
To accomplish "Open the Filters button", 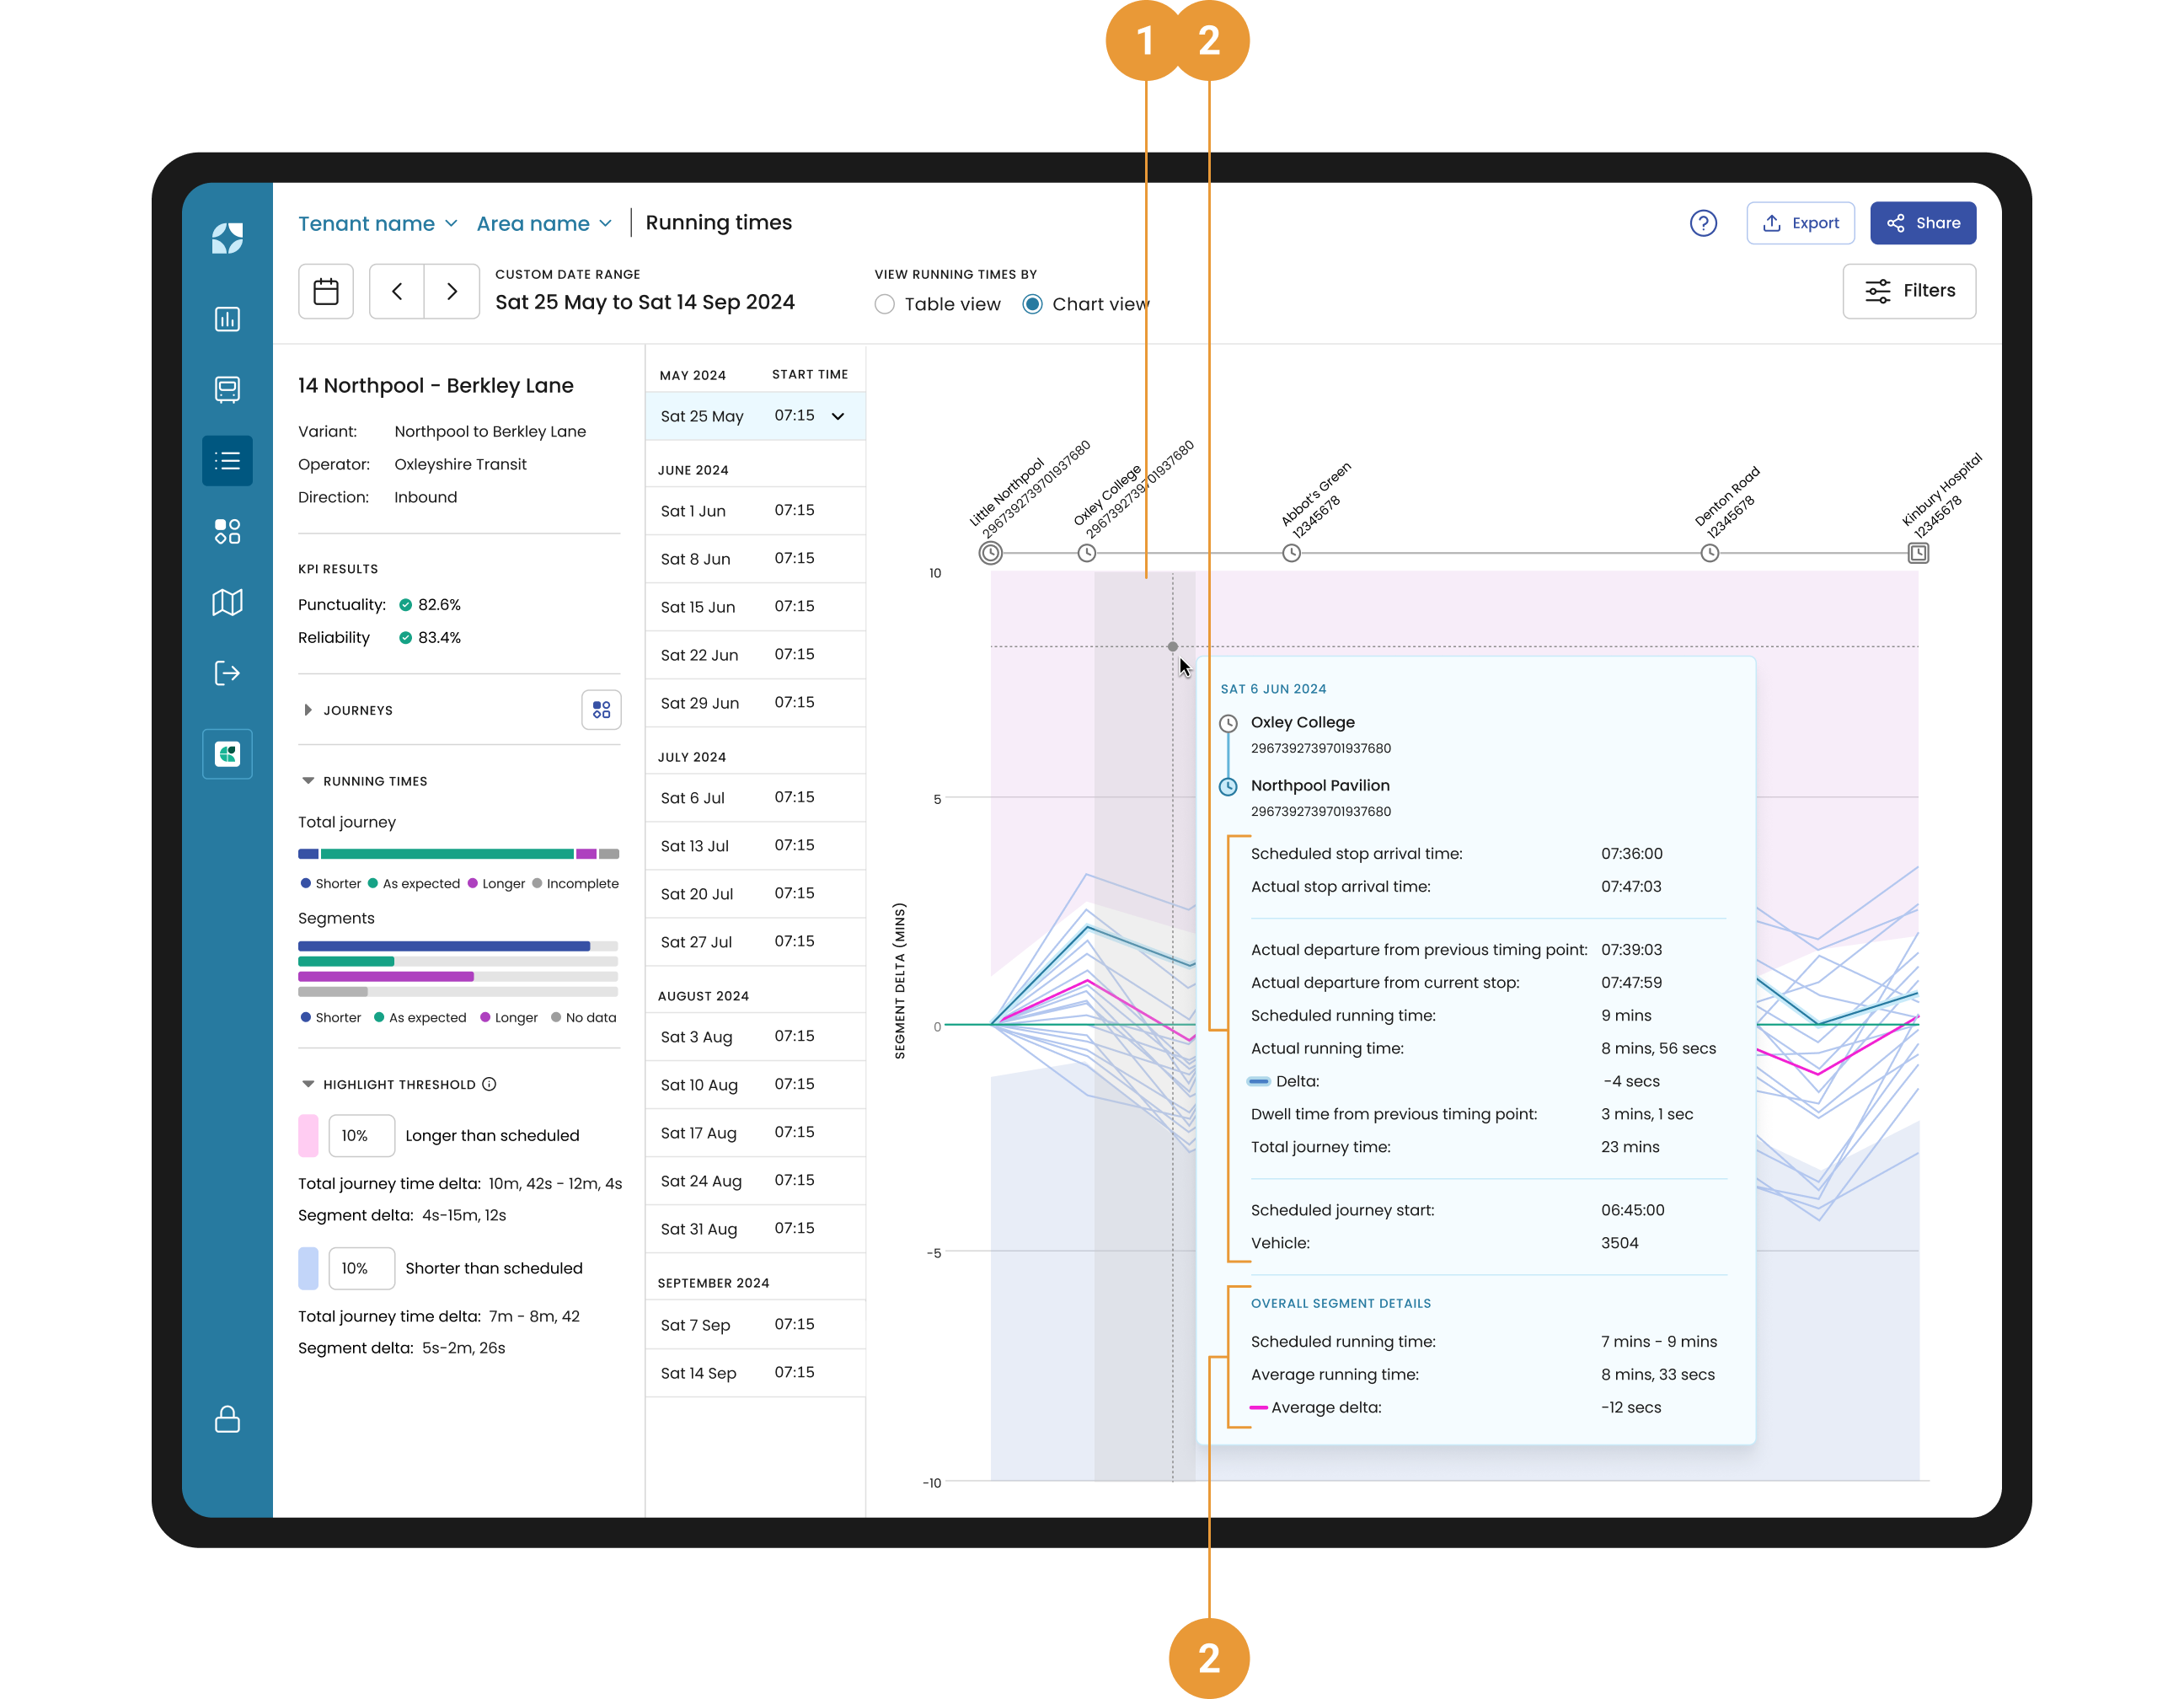I will tap(1908, 291).
